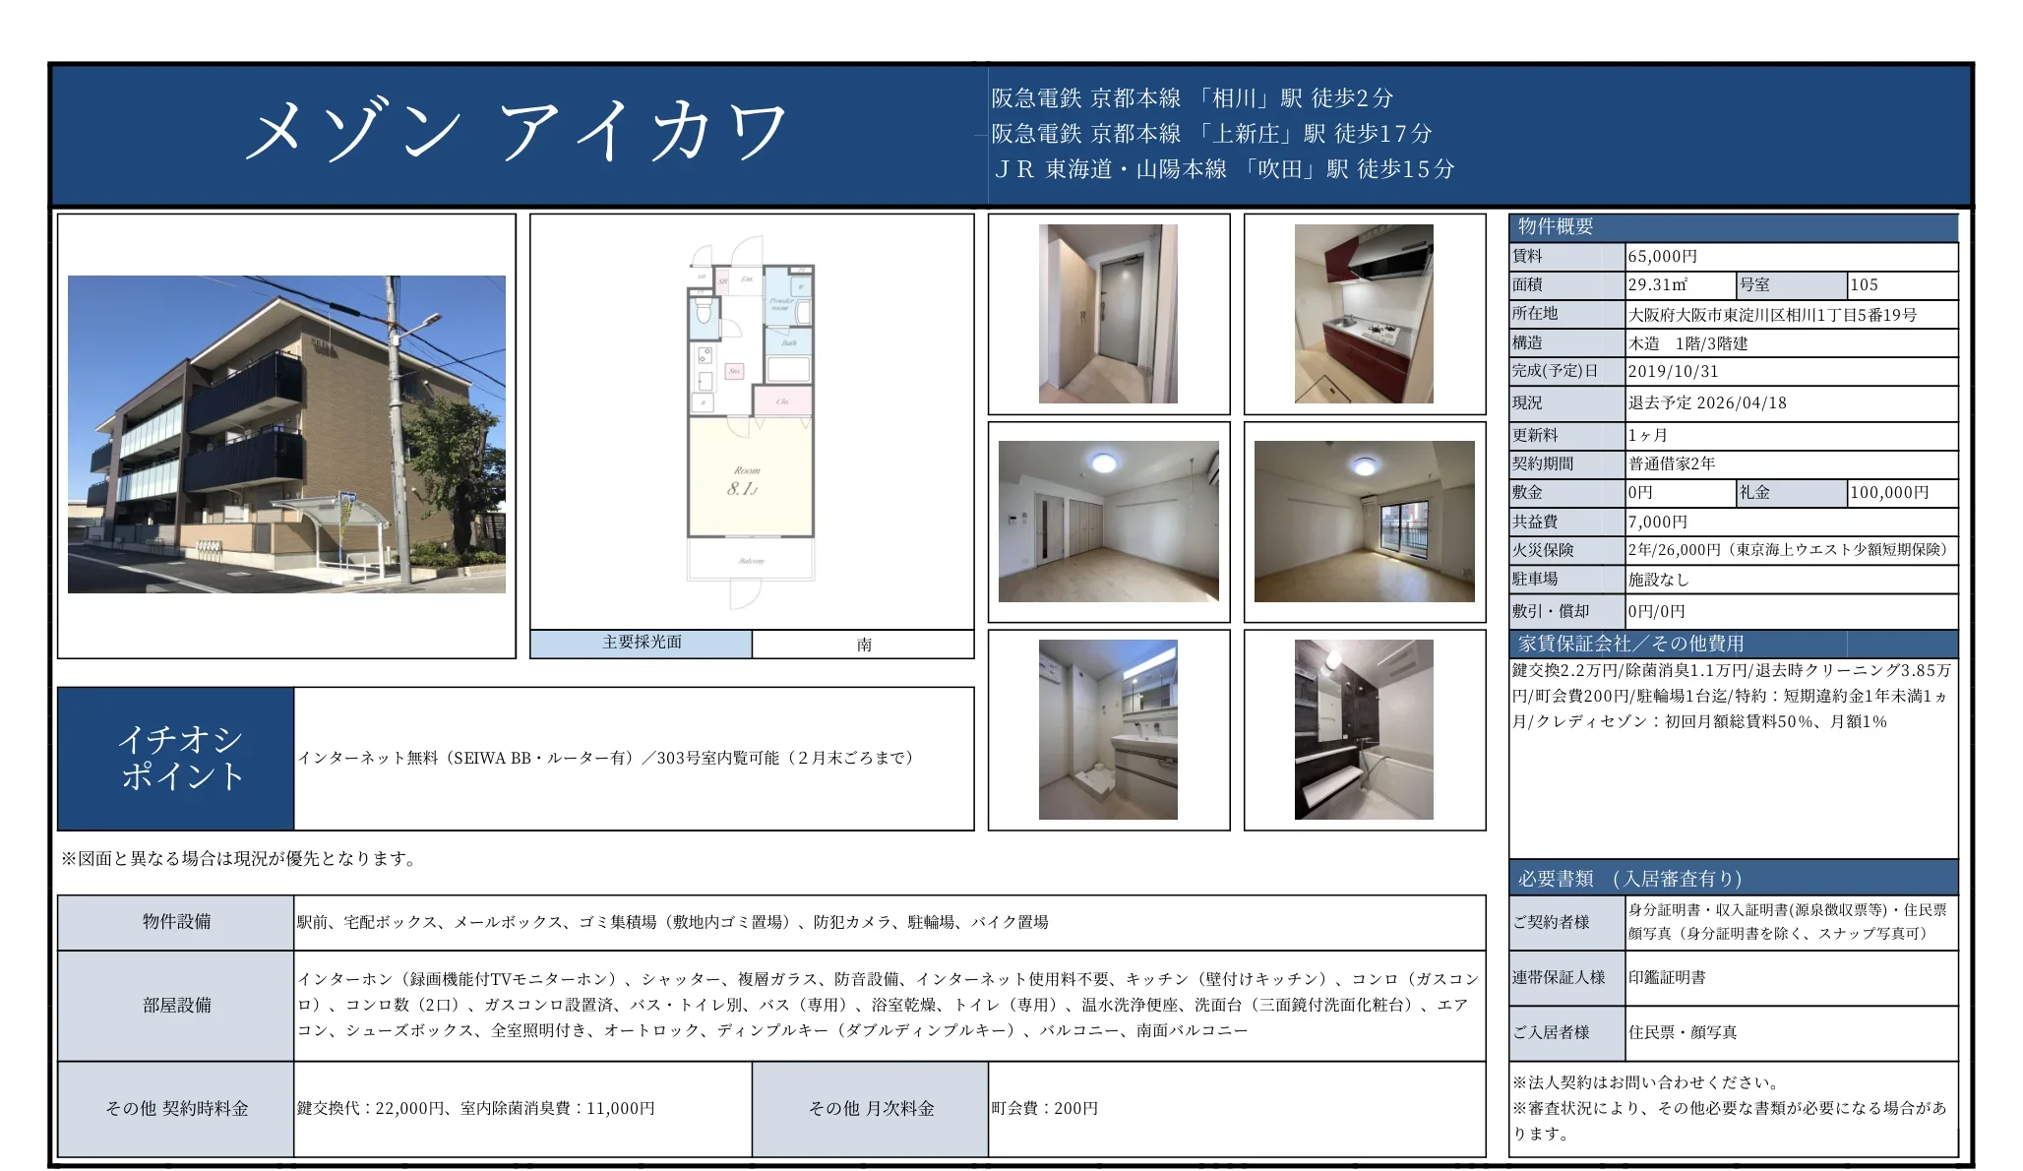Open the washroom vanity photo
Screen dimensions: 2023x1171
tap(1108, 729)
